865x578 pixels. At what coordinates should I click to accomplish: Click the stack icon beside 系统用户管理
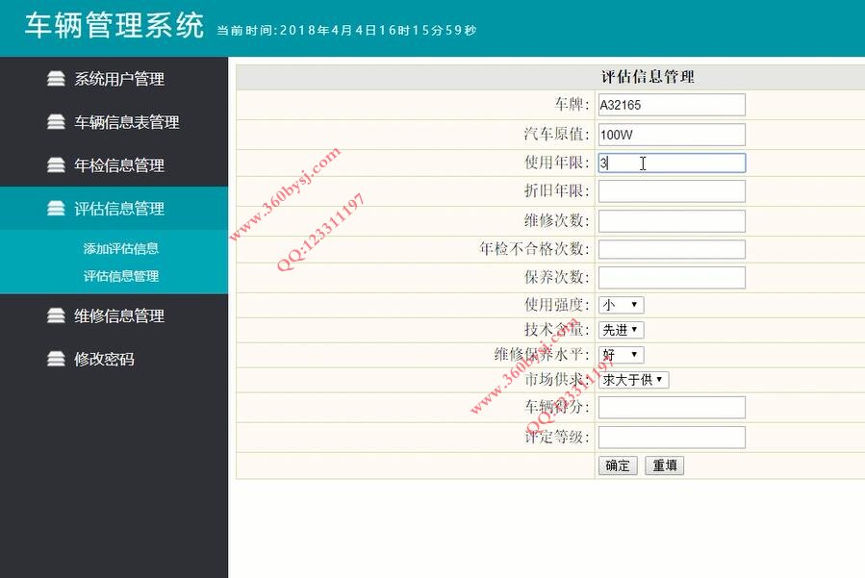tap(56, 79)
